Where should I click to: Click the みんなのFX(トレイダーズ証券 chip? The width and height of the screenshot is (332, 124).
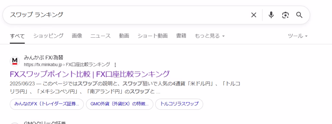47,104
